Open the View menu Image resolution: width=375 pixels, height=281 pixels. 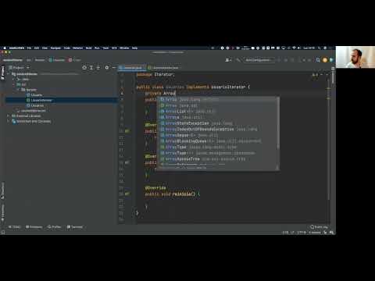click(x=45, y=48)
